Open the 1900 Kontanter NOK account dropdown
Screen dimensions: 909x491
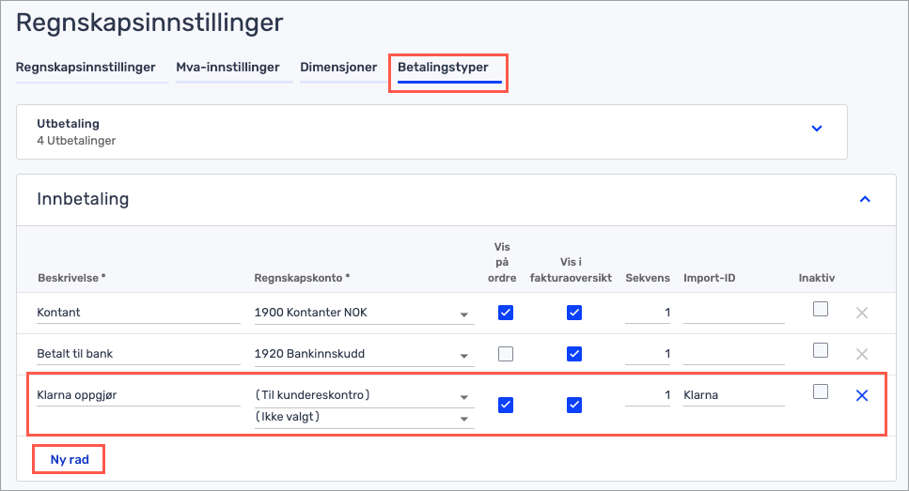coord(463,315)
